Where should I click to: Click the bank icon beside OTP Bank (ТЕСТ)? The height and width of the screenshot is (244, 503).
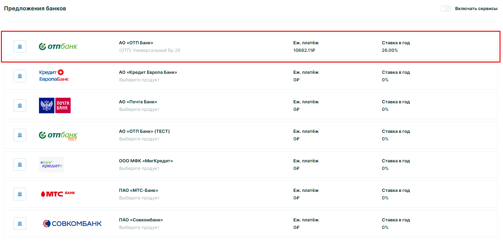[20, 135]
